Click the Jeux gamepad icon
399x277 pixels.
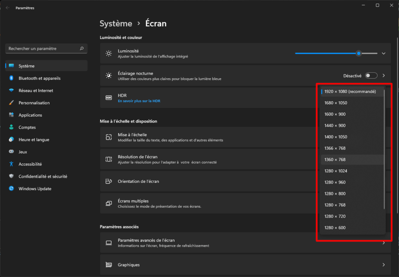pyautogui.click(x=11, y=152)
